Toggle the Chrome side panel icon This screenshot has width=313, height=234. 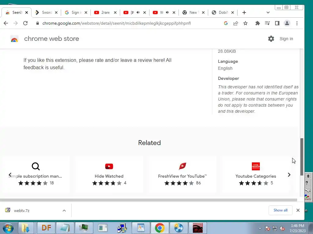point(277,23)
